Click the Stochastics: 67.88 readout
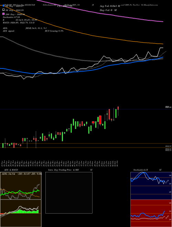The height and width of the screenshot is (227, 172). 11,17
